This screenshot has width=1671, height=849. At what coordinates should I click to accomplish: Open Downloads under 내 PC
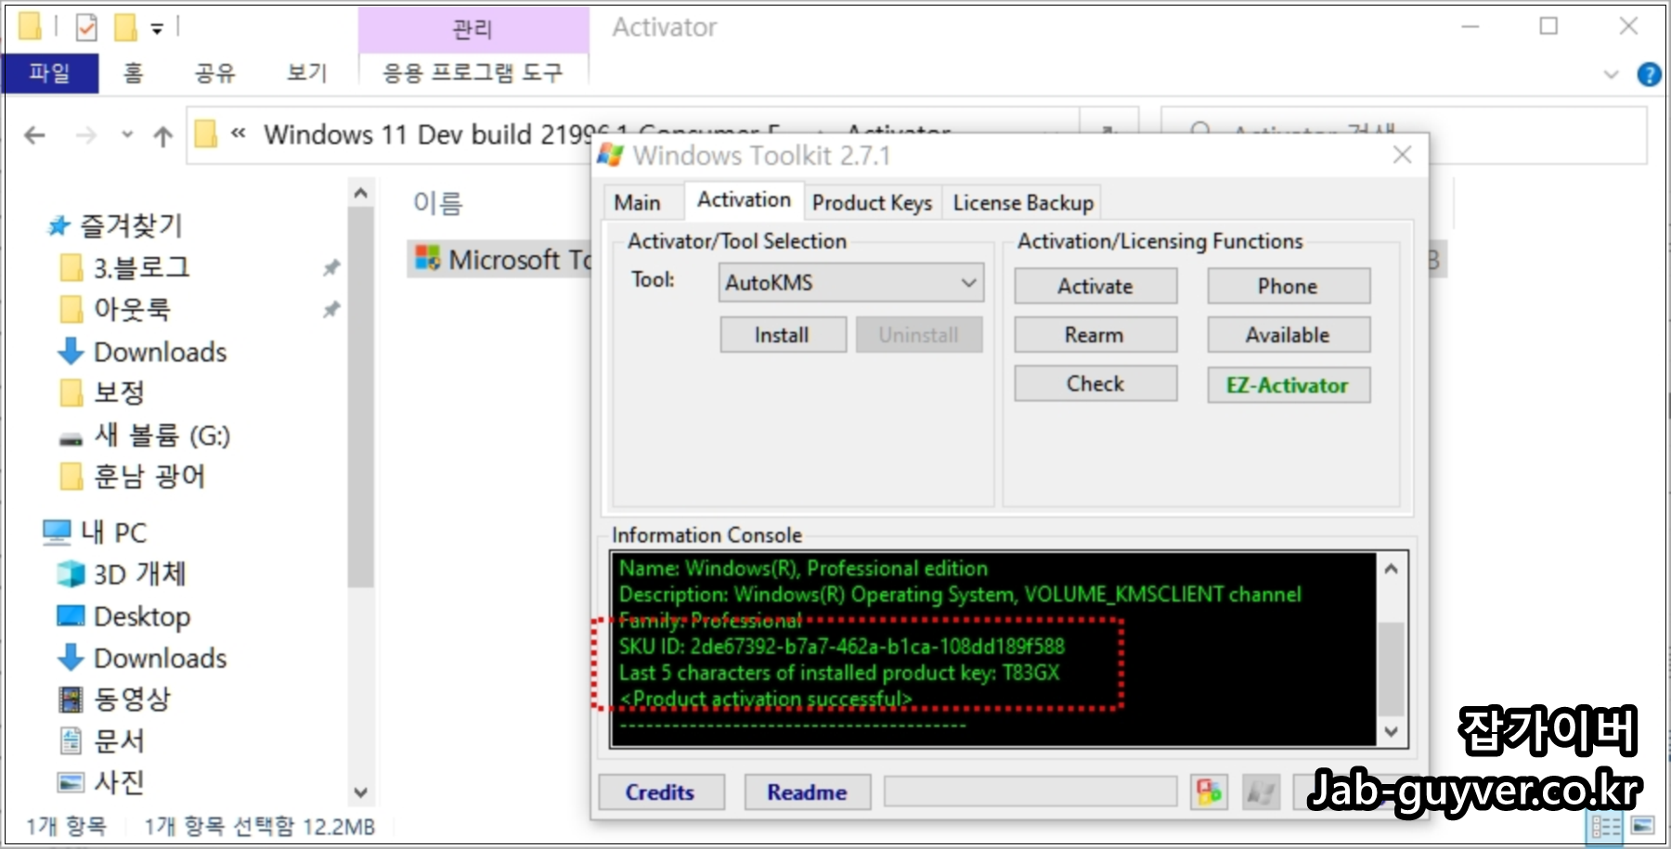(143, 658)
